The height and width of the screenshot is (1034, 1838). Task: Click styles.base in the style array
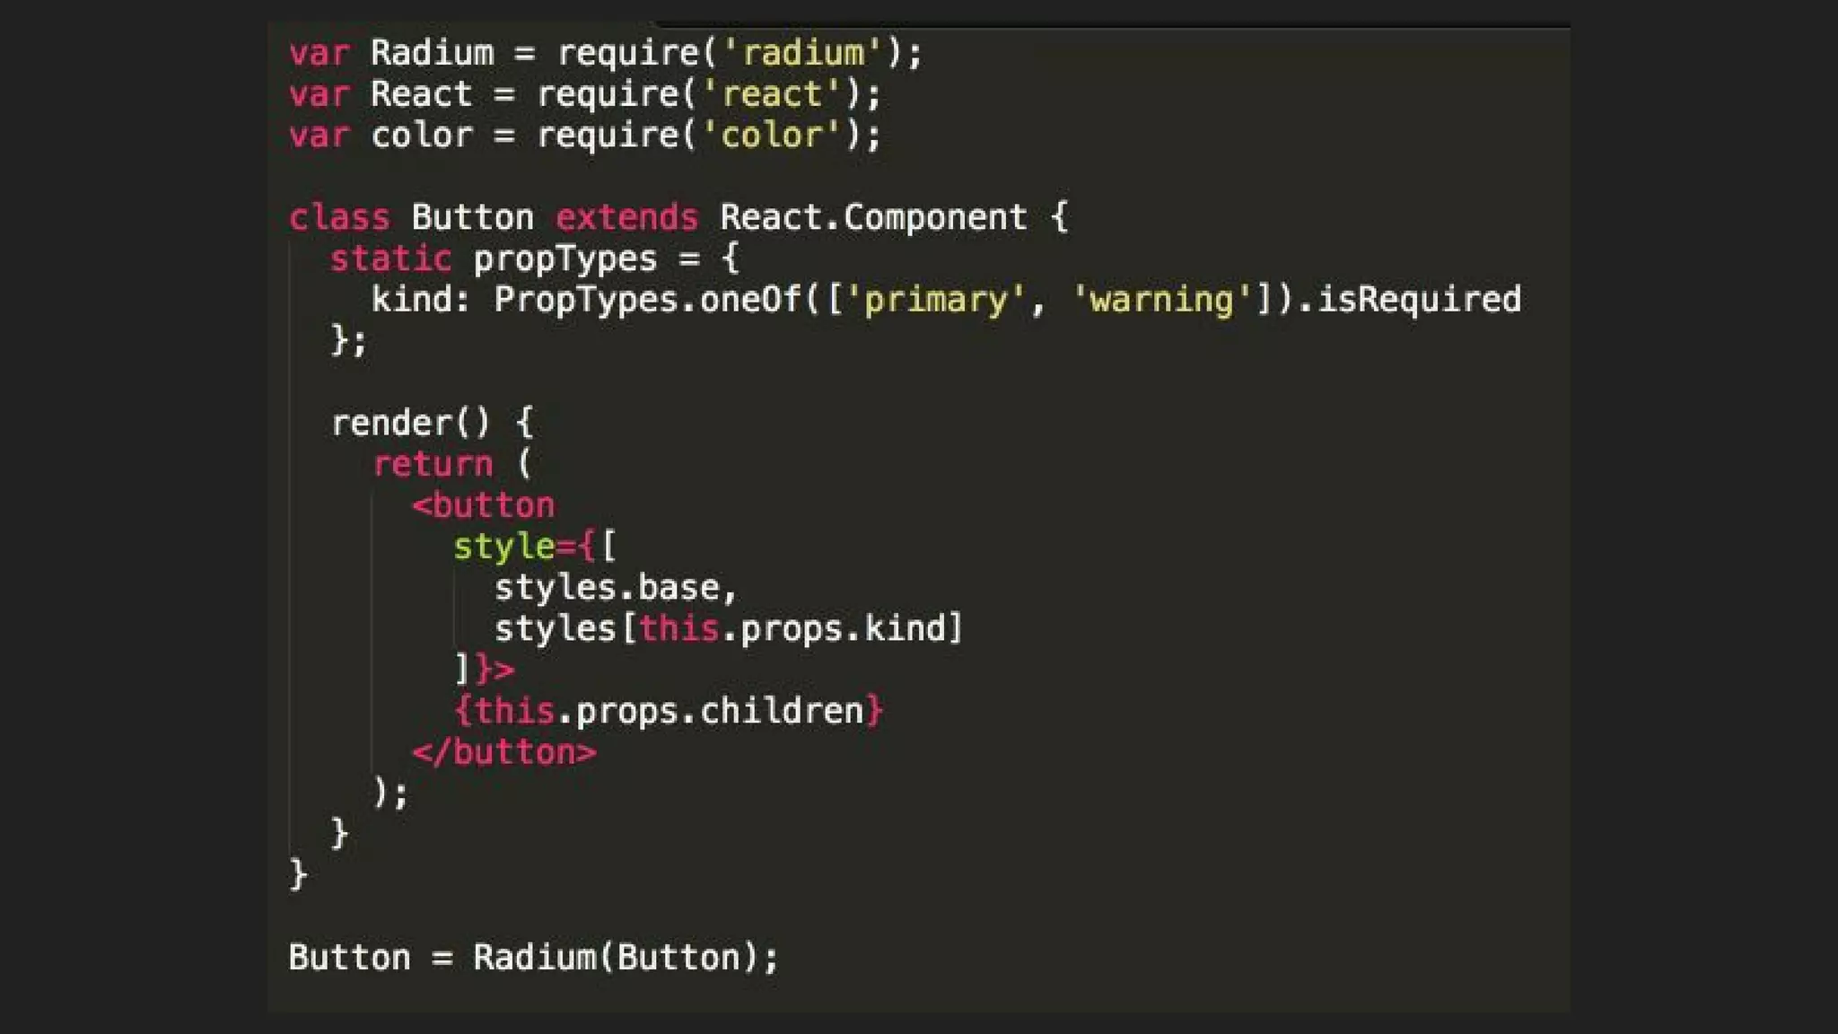(607, 588)
